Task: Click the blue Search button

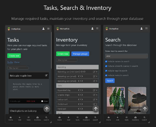Action: pos(110,81)
